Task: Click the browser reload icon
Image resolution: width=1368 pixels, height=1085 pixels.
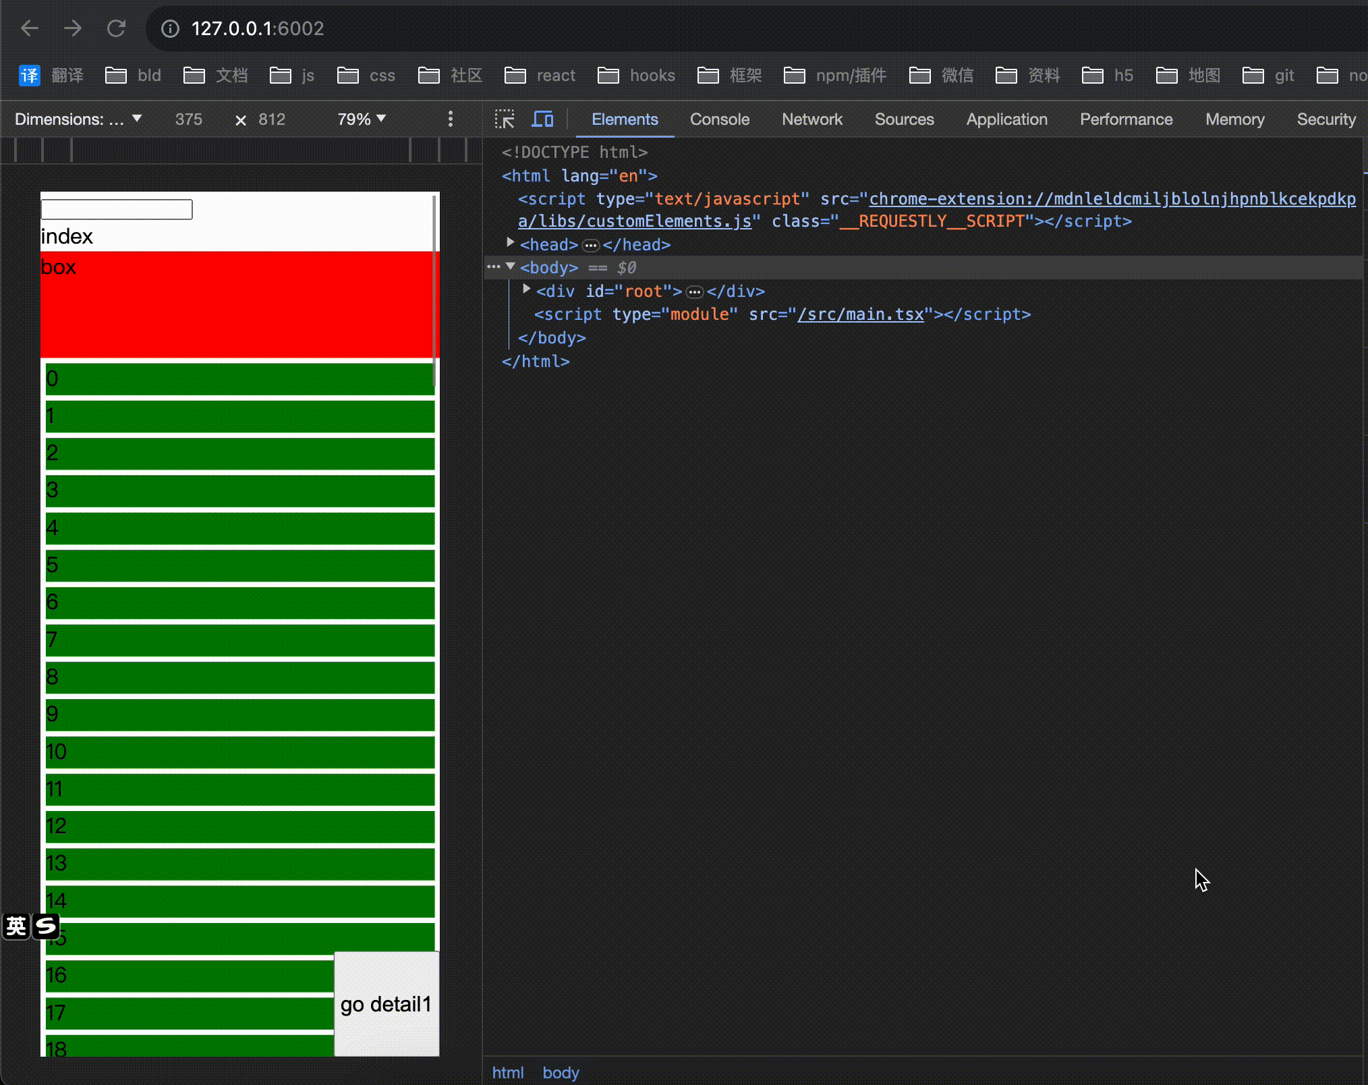Action: pyautogui.click(x=116, y=28)
